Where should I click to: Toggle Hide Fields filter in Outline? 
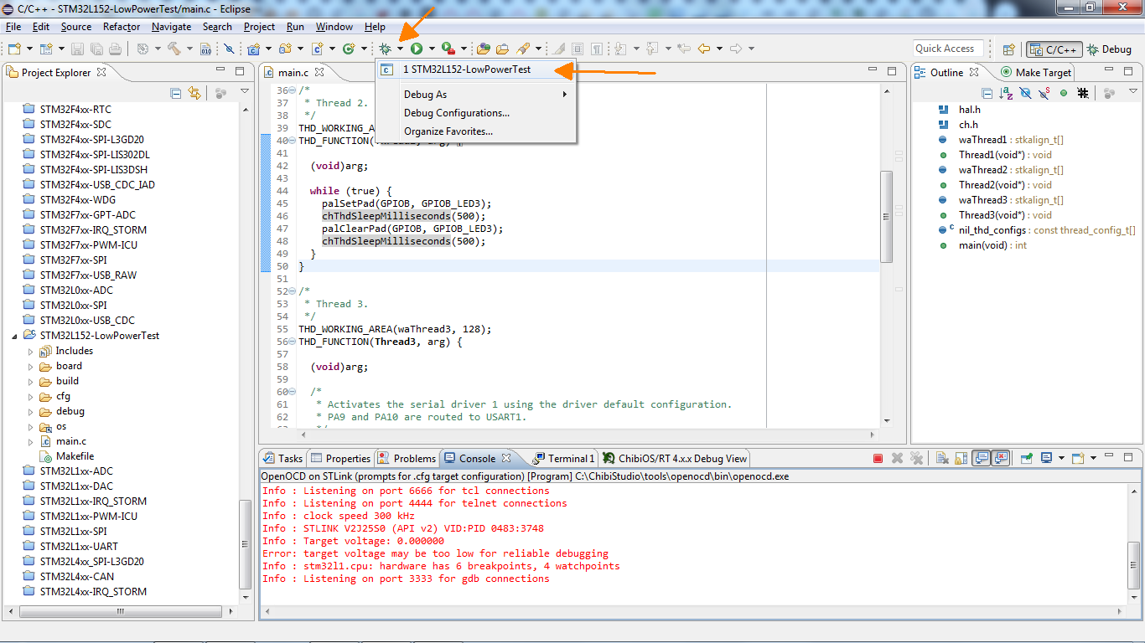1025,93
